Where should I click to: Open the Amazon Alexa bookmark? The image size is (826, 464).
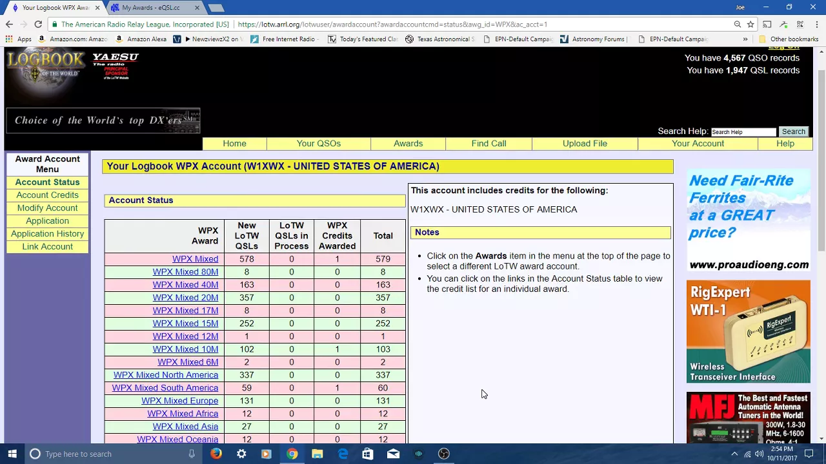141,39
